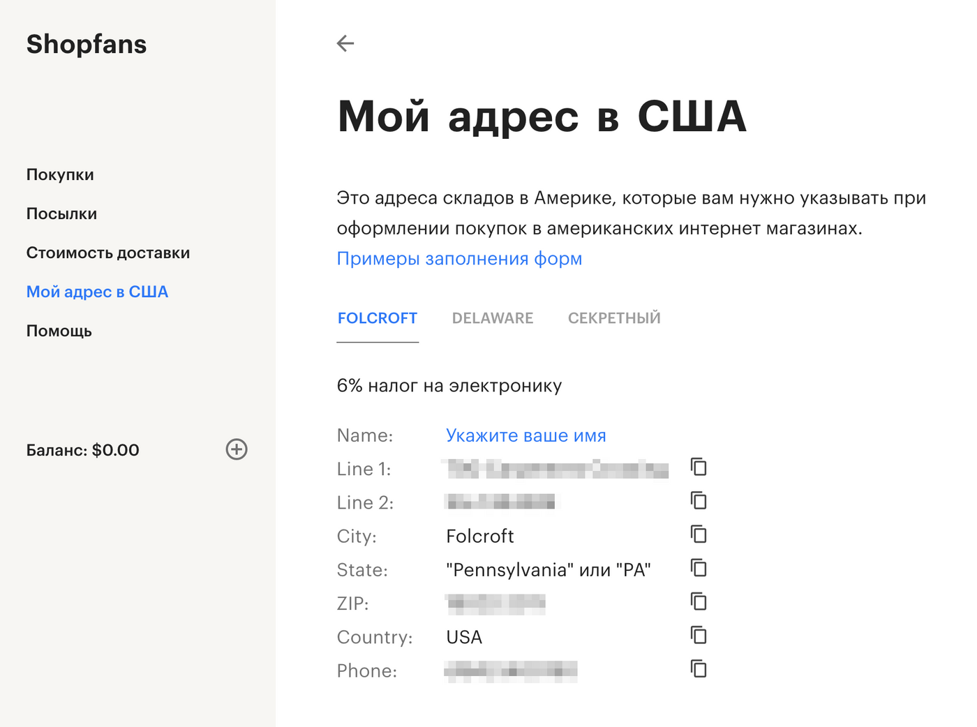Click the Name: field label
This screenshot has width=977, height=727.
365,435
